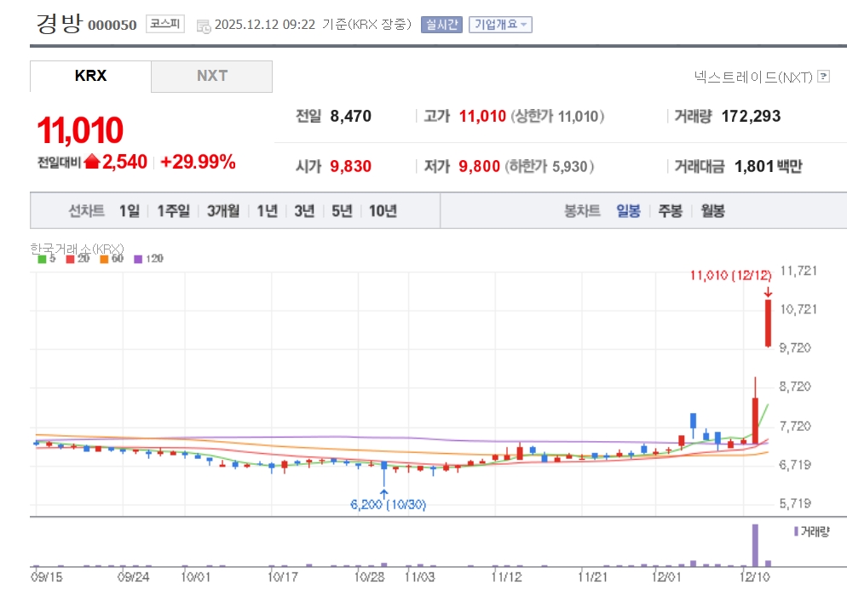Click the purple 거래량 legend marker
This screenshot has width=847, height=602.
(796, 530)
